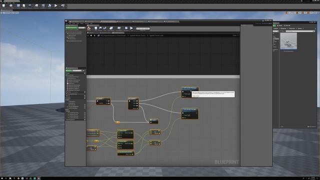Open Help menu in Blueprint editor

(91, 23)
